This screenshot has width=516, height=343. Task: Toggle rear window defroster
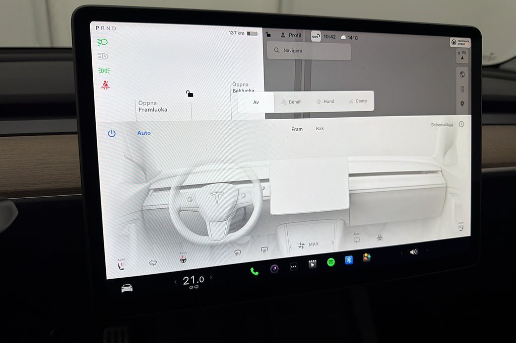click(264, 249)
